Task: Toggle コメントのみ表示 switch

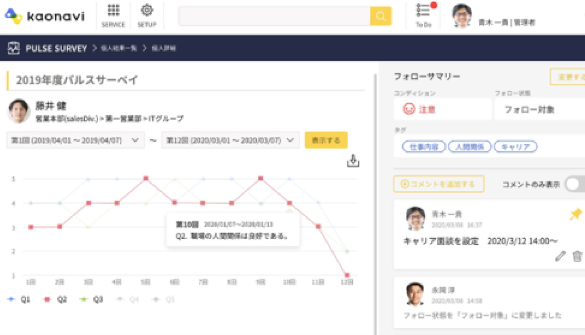Action: point(575,184)
